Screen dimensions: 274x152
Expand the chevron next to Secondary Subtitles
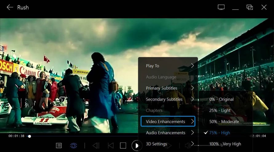point(193,99)
